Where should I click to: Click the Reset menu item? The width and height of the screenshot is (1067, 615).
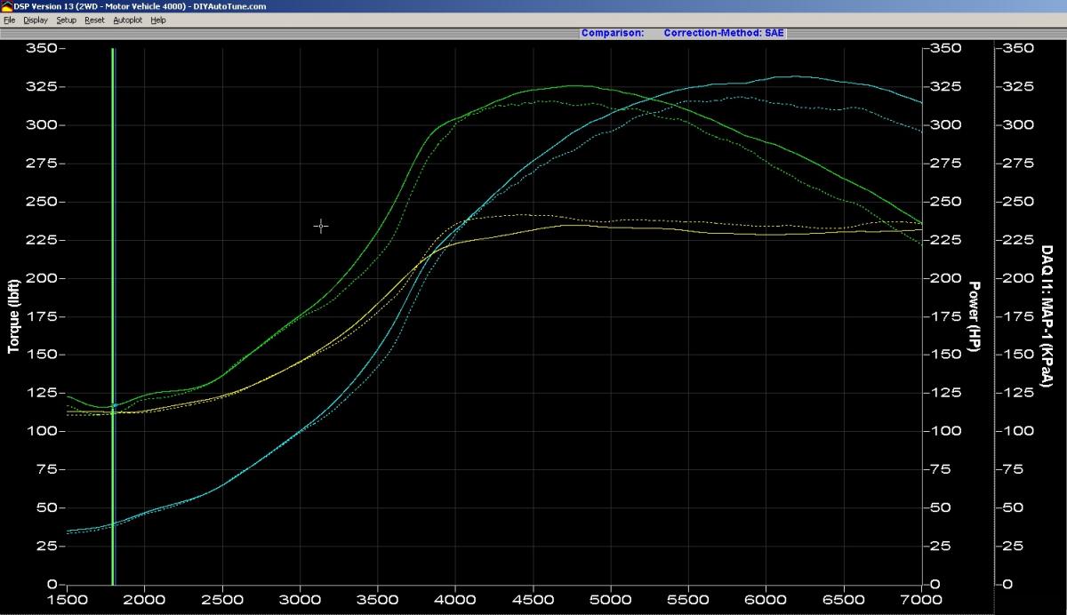click(94, 20)
